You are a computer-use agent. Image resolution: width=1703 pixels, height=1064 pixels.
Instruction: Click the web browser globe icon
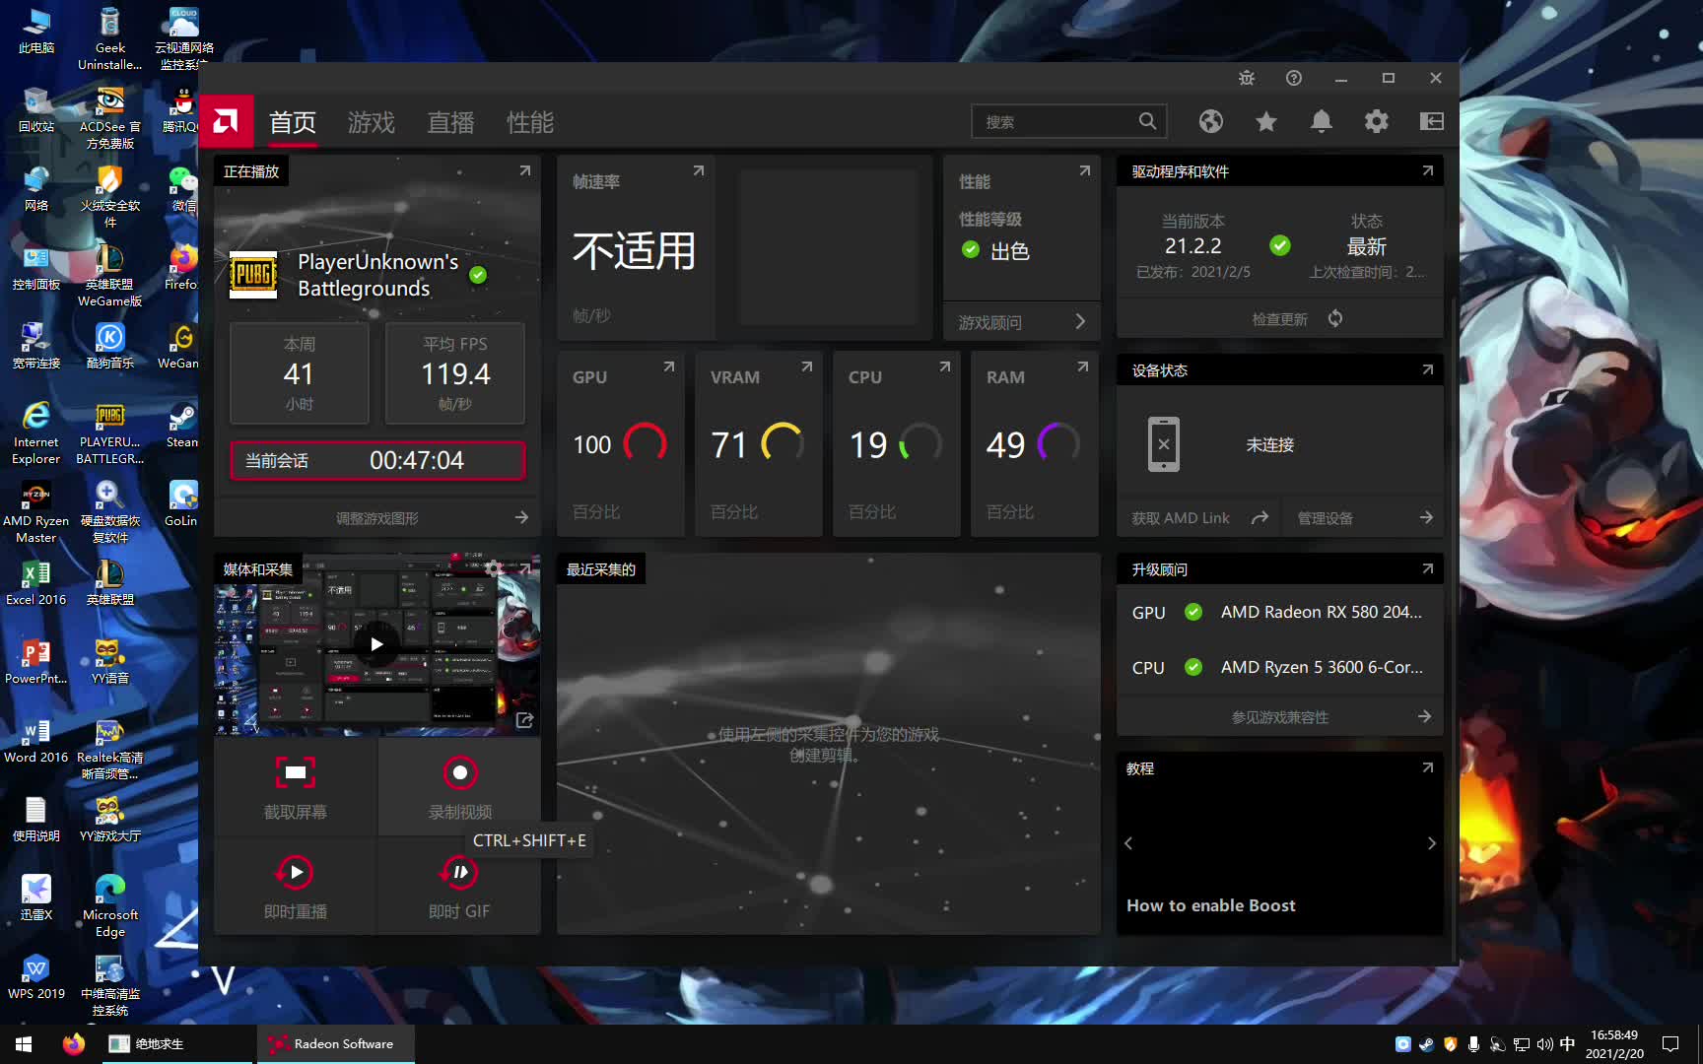[1210, 121]
